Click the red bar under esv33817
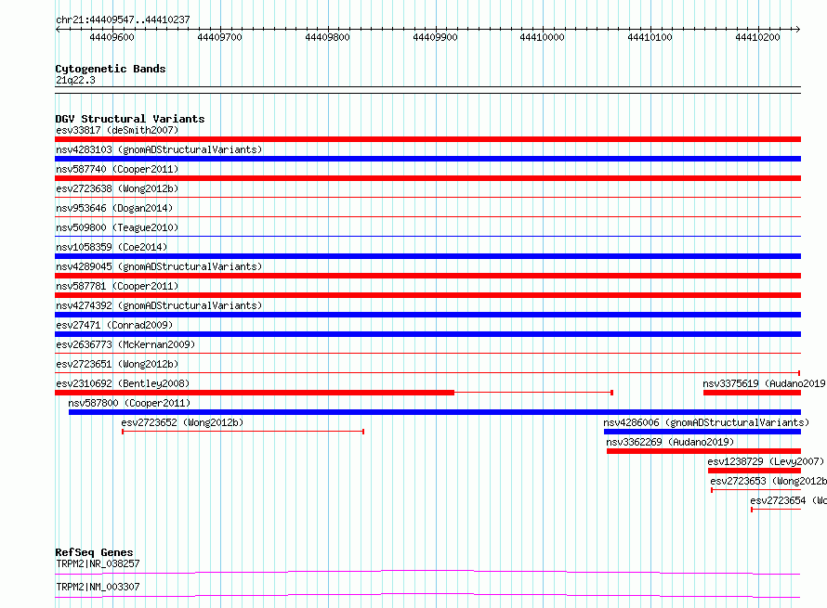Screen dimensions: 827x608 tap(427, 139)
